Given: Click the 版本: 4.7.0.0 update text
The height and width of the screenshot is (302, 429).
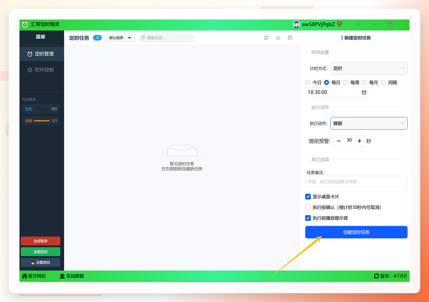Looking at the screenshot, I should tap(393, 276).
